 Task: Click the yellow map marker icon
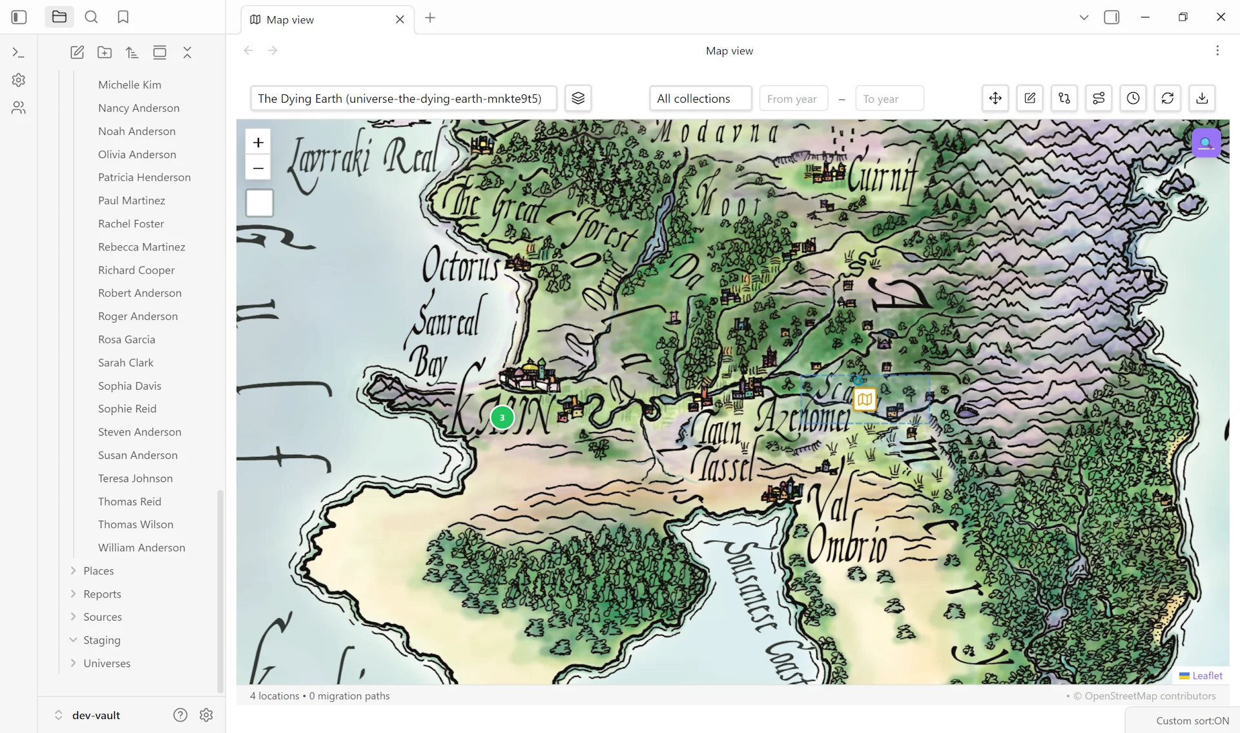(865, 399)
